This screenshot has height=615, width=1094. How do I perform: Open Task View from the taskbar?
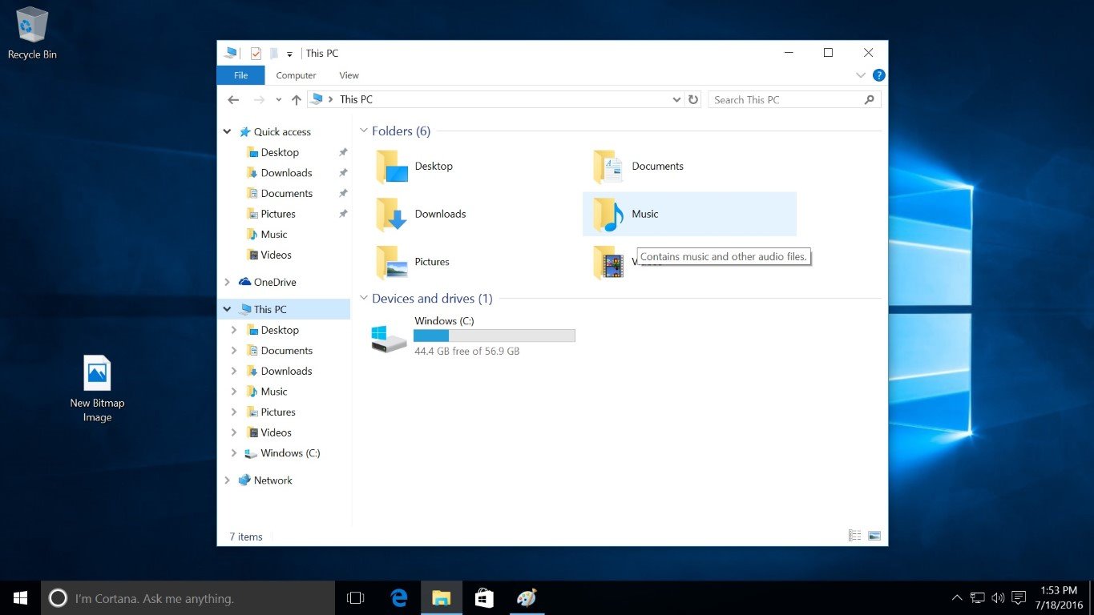355,598
